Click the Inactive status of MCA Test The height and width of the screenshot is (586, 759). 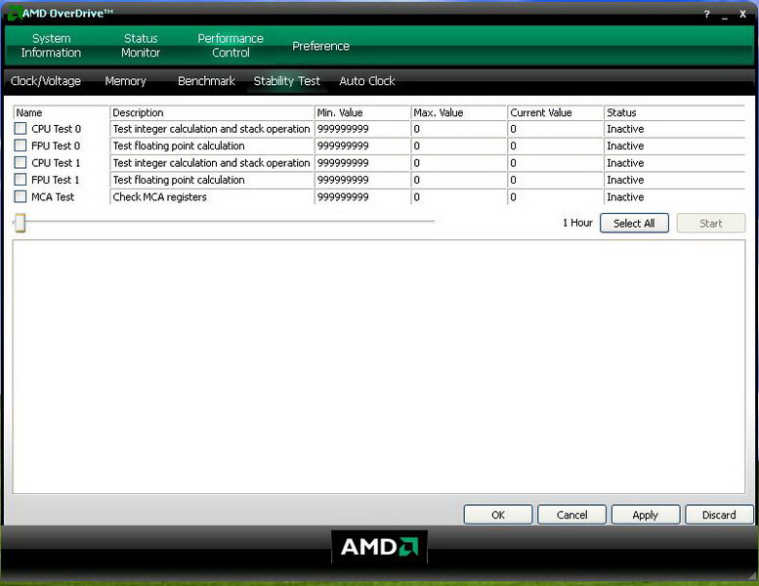tap(625, 197)
